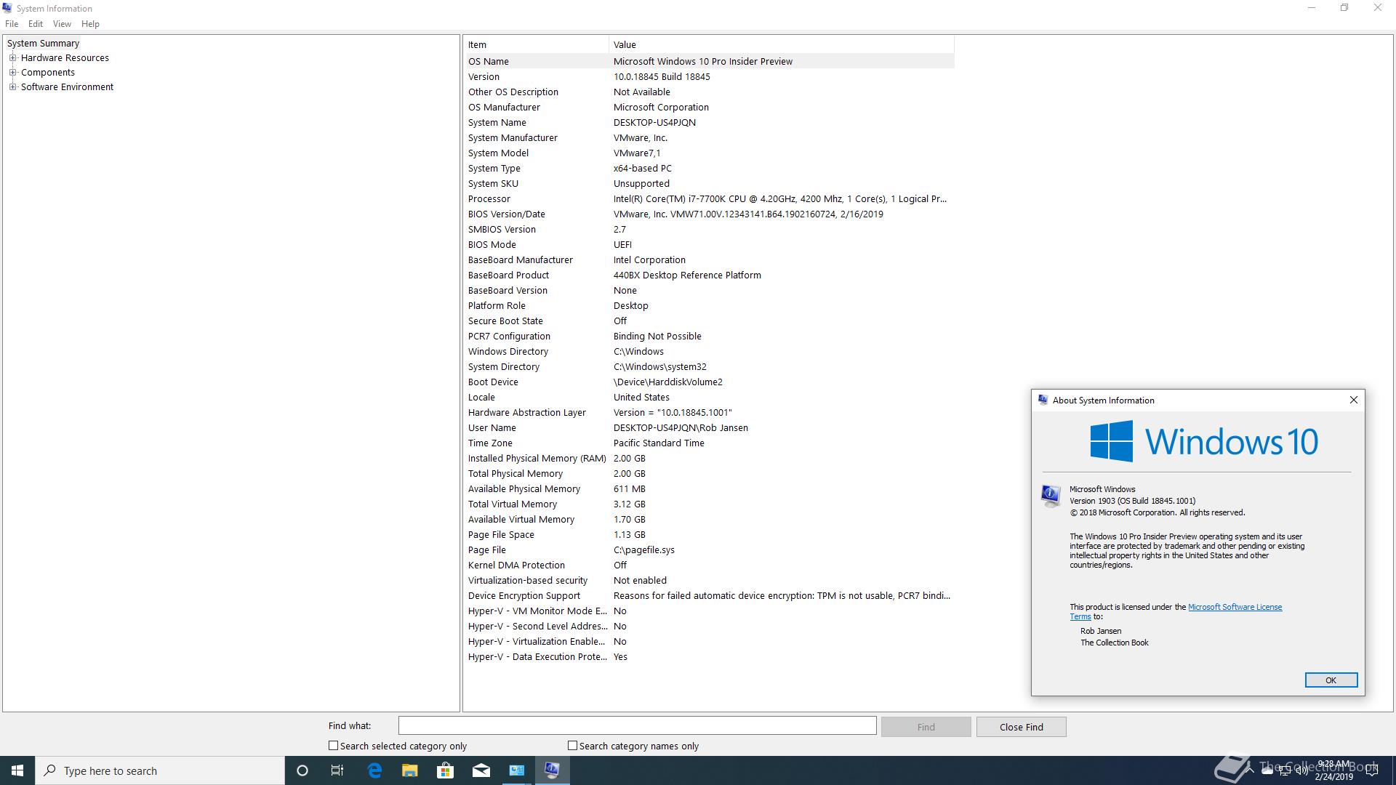Image resolution: width=1396 pixels, height=785 pixels.
Task: Select the Kernel DMA Protection item cell
Action: click(x=516, y=565)
